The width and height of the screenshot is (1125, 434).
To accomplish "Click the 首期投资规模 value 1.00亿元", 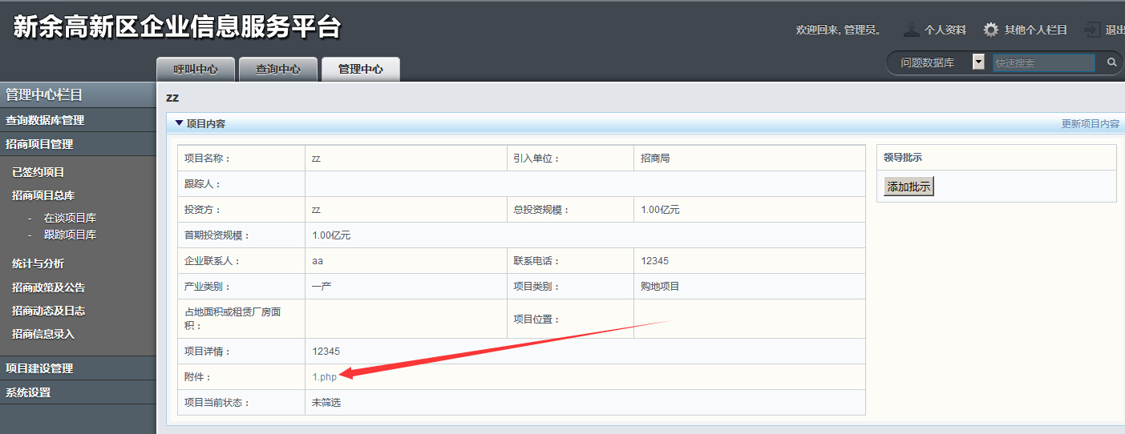I will (x=331, y=235).
